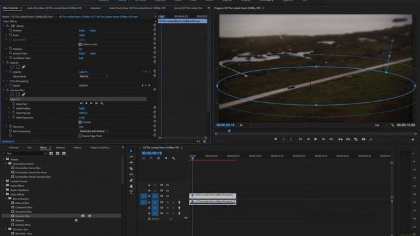Select Channel Blur effect
The height and width of the screenshot is (236, 420).
coord(22,203)
